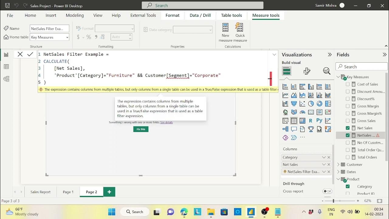Screen dimensions: 389x219
Task: Switch to Model view in left sidebar
Action: (x=6, y=79)
